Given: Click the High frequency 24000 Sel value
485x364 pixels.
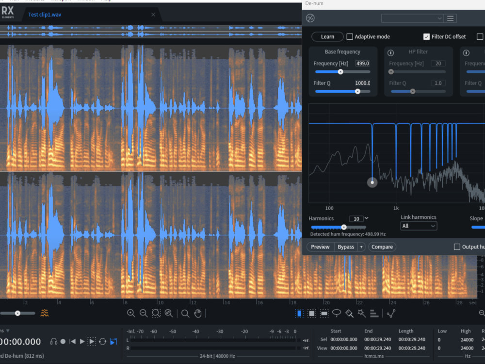Looking at the screenshot, I should click(x=467, y=340).
